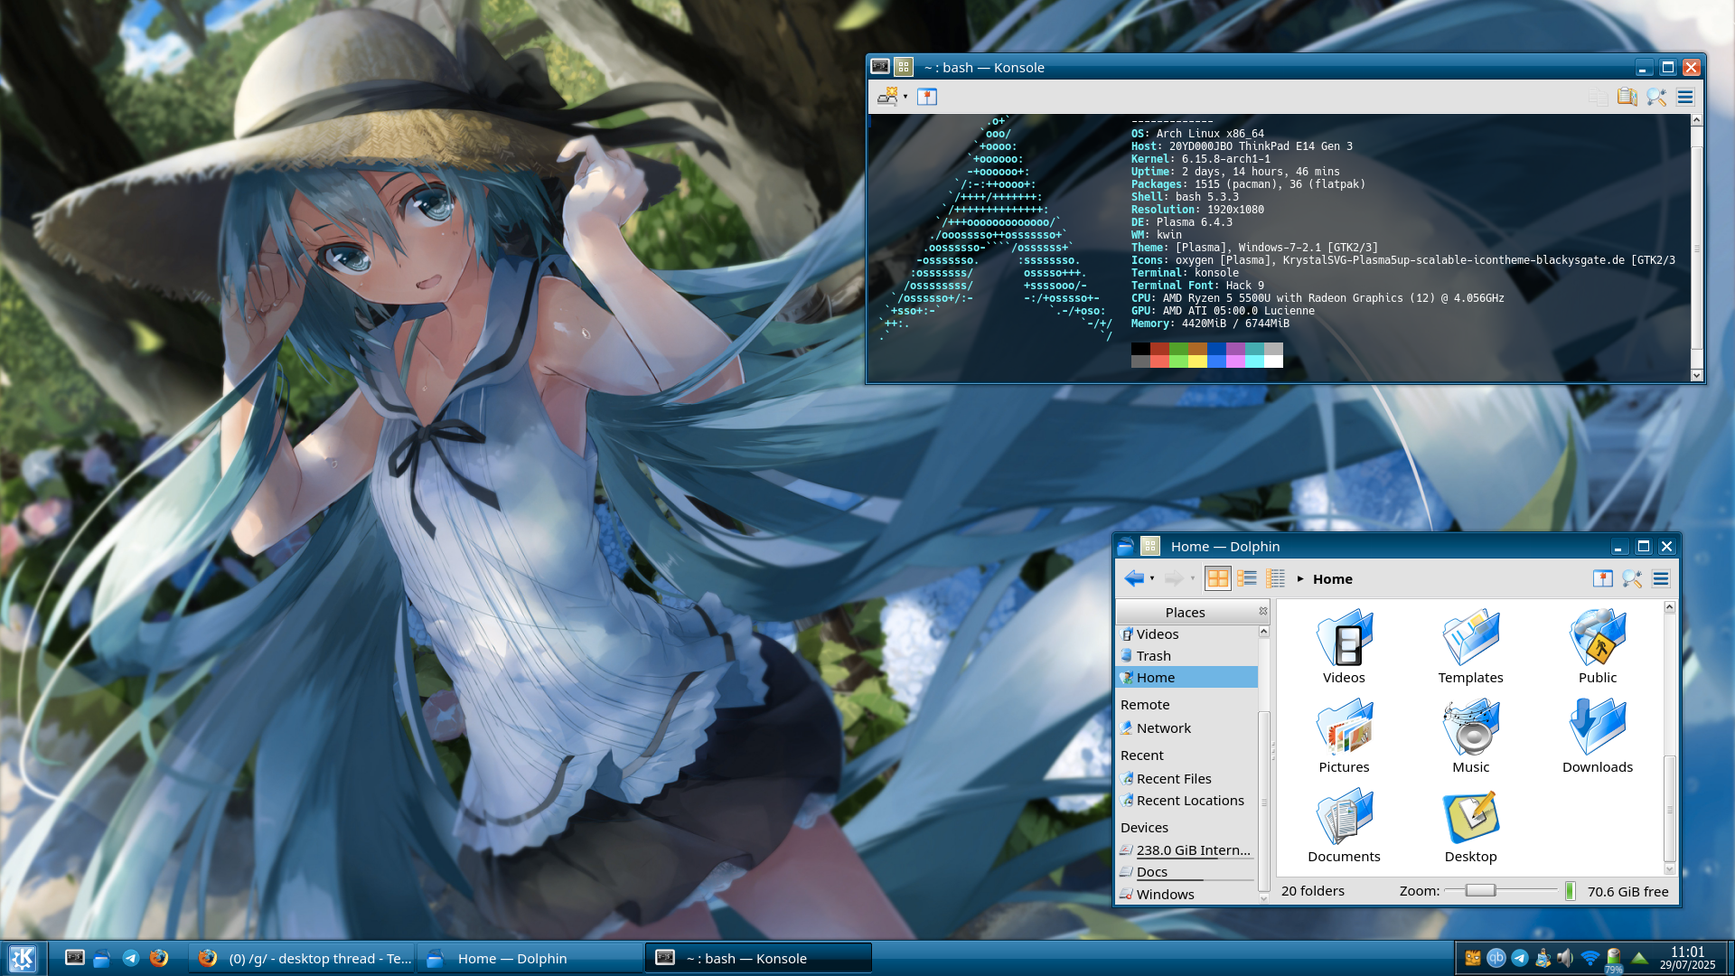The image size is (1735, 976).
Task: Switch Dolphin to Icons view mode
Action: (1218, 578)
